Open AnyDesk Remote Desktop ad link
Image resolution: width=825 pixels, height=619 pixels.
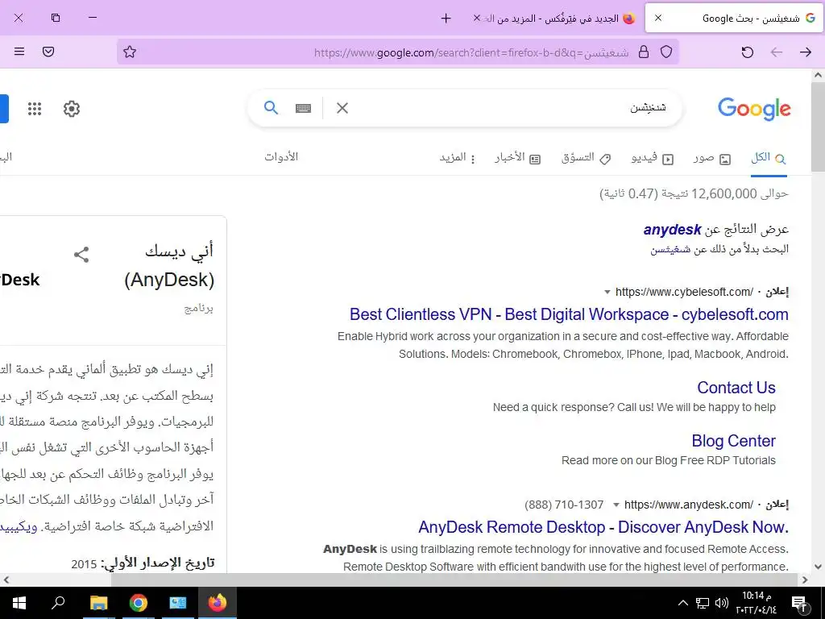coord(603,527)
